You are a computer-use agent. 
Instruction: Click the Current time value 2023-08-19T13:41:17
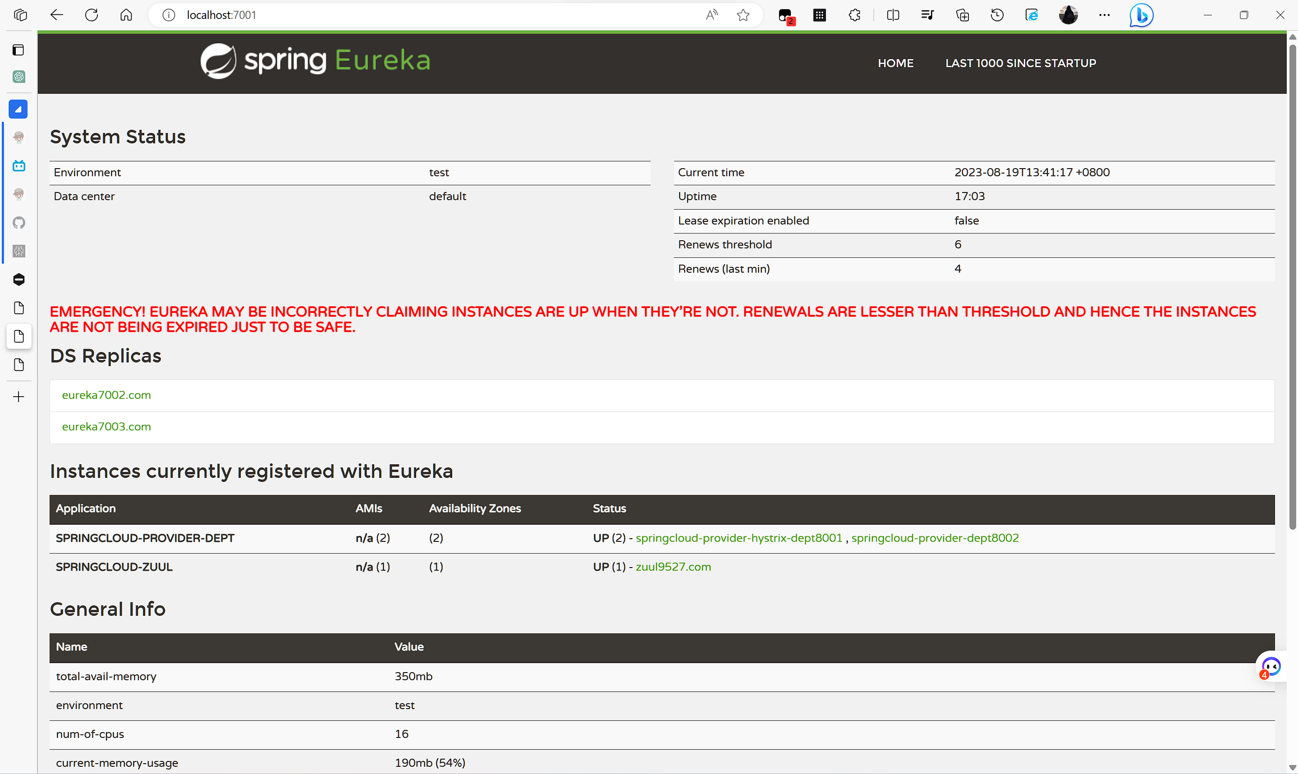click(1032, 172)
